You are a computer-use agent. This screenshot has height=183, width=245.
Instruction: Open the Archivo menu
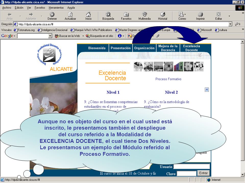tap(7, 8)
